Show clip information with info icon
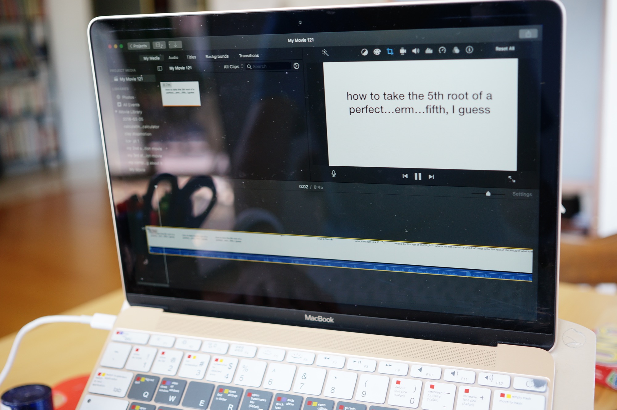This screenshot has width=617, height=410. click(x=469, y=50)
